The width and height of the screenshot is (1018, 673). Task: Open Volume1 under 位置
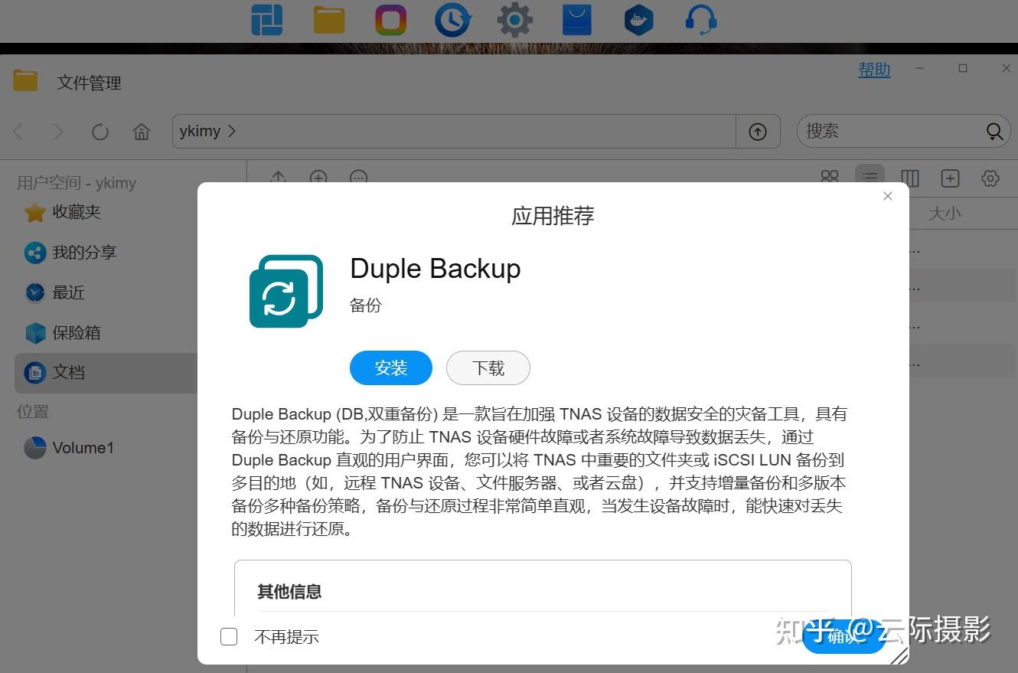(x=83, y=448)
